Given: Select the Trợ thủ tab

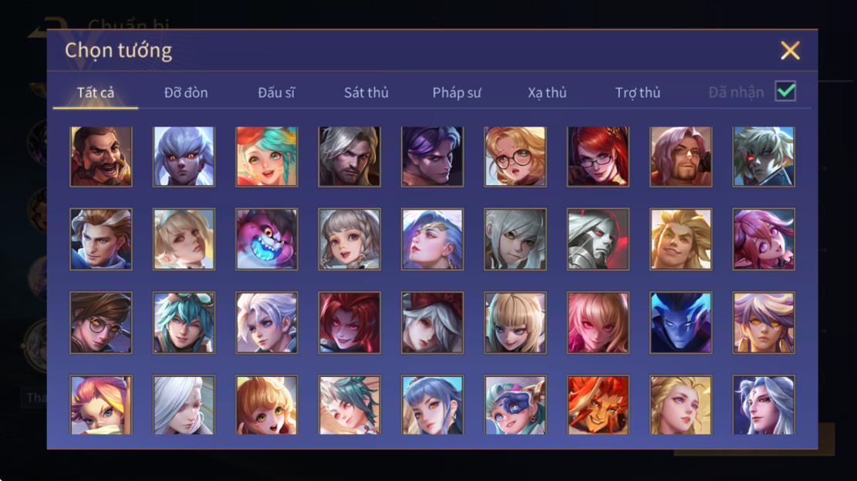Looking at the screenshot, I should pyautogui.click(x=638, y=92).
